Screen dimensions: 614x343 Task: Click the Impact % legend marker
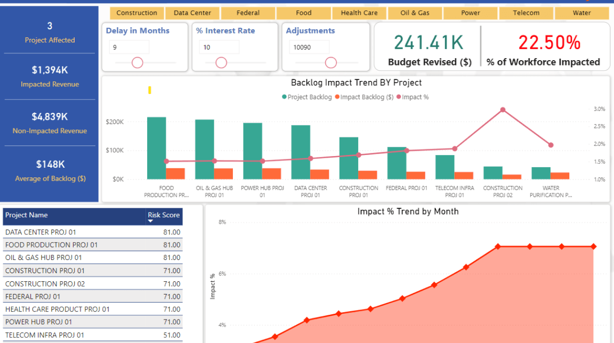(399, 97)
